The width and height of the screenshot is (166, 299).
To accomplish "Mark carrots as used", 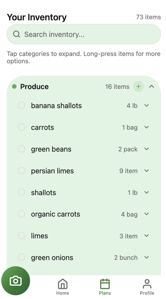I will pyautogui.click(x=21, y=127).
